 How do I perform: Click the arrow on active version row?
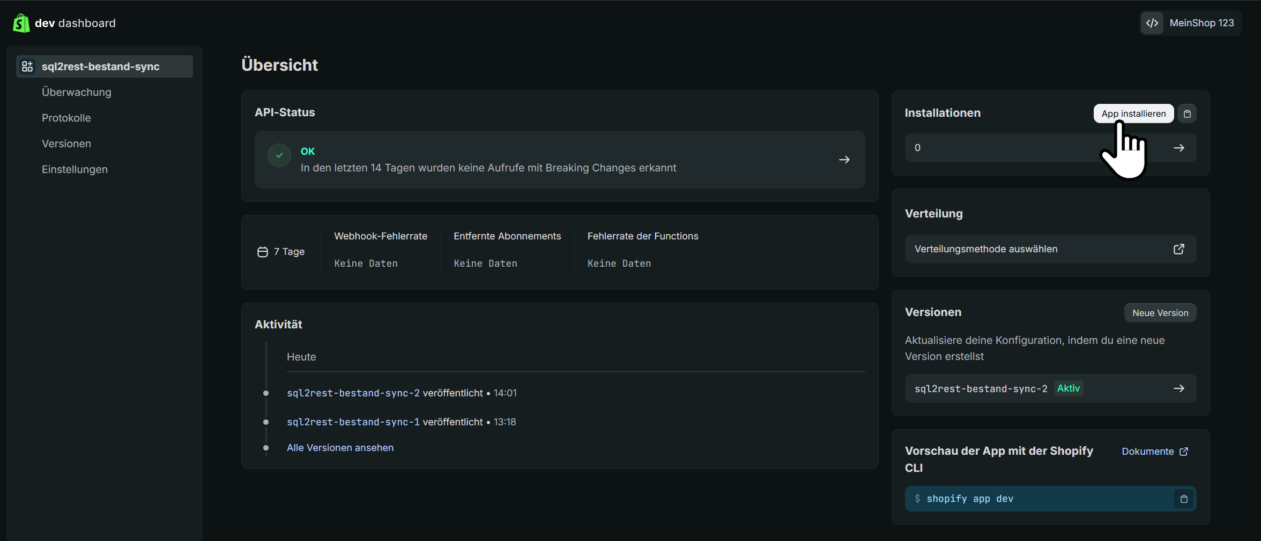[x=1179, y=388]
